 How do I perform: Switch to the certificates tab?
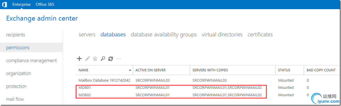pos(260,35)
